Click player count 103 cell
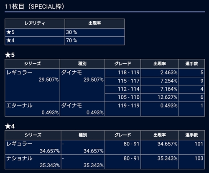Screen dimensions: 209x173 [192, 162]
